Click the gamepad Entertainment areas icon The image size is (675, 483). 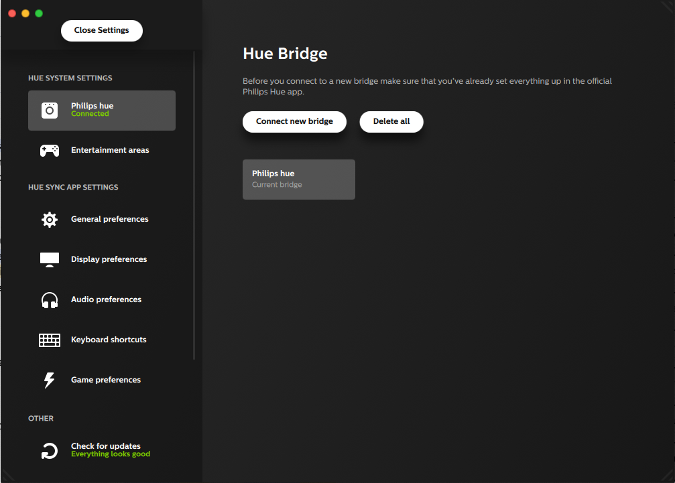(x=50, y=151)
